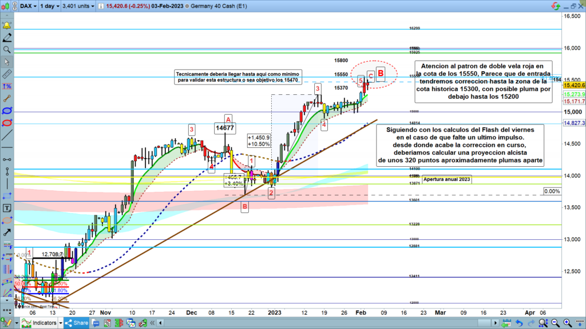
Task: Select the magnifier zoom tool
Action: (x=7, y=50)
